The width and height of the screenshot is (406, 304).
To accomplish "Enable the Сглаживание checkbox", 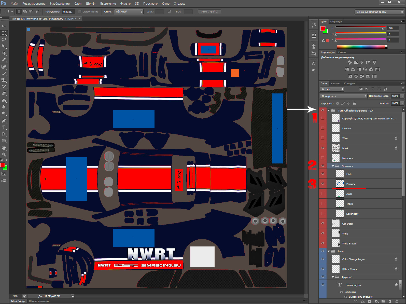I will 80,12.
